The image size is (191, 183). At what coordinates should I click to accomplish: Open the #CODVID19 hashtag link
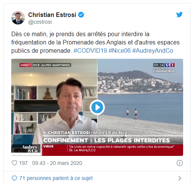pos(90,51)
